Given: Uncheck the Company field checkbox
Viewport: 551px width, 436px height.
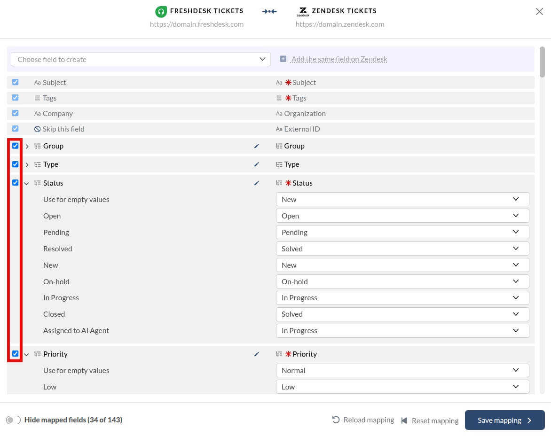Looking at the screenshot, I should pyautogui.click(x=15, y=113).
